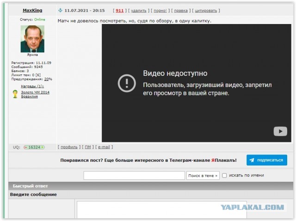Click the Введите сообщение label
296x221 pixels.
point(33,194)
